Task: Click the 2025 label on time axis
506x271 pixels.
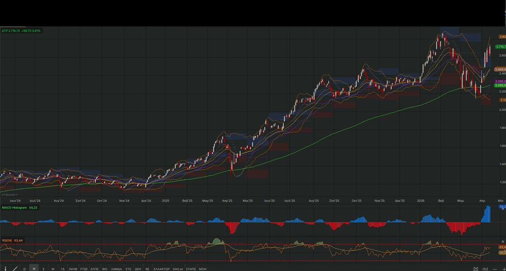Action: pos(166,201)
